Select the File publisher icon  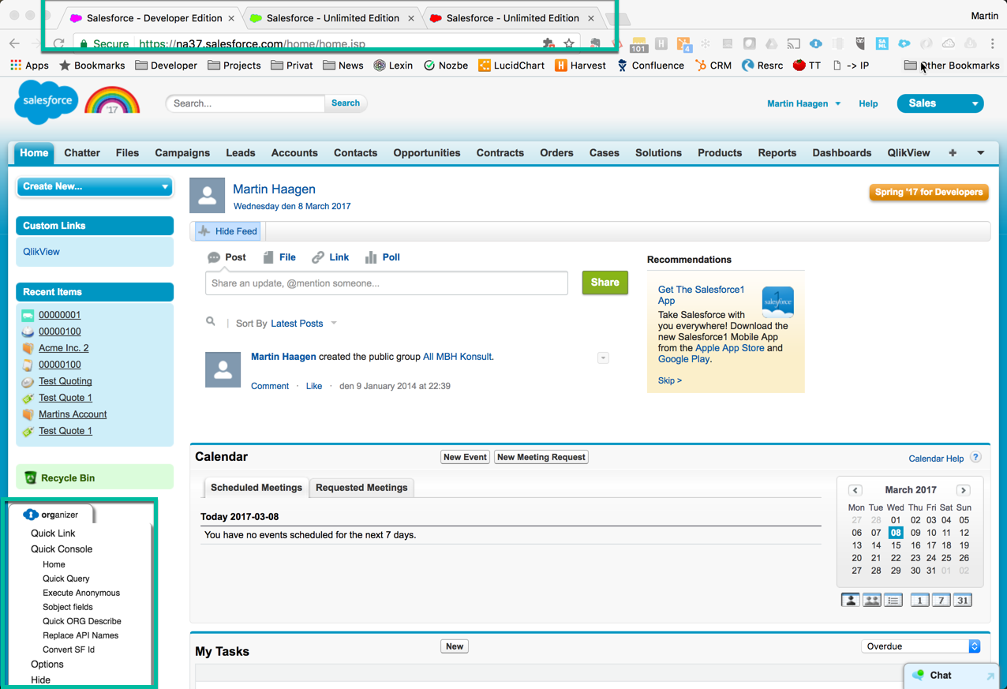[268, 257]
